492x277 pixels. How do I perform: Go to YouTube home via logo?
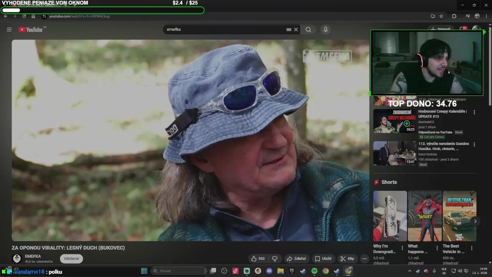click(30, 30)
